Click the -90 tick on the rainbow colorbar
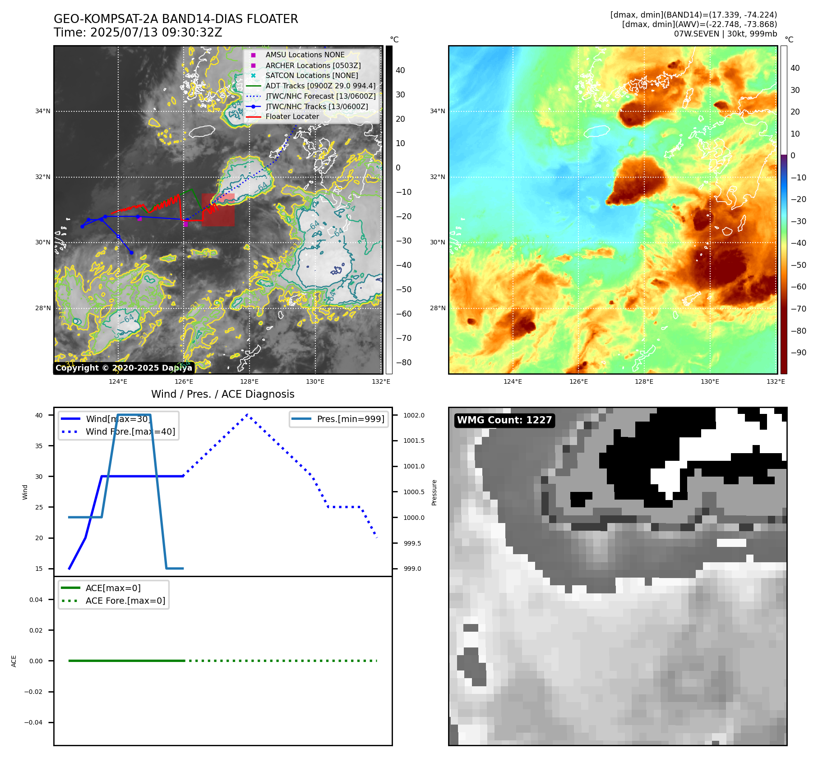818x762 pixels. pyautogui.click(x=798, y=353)
